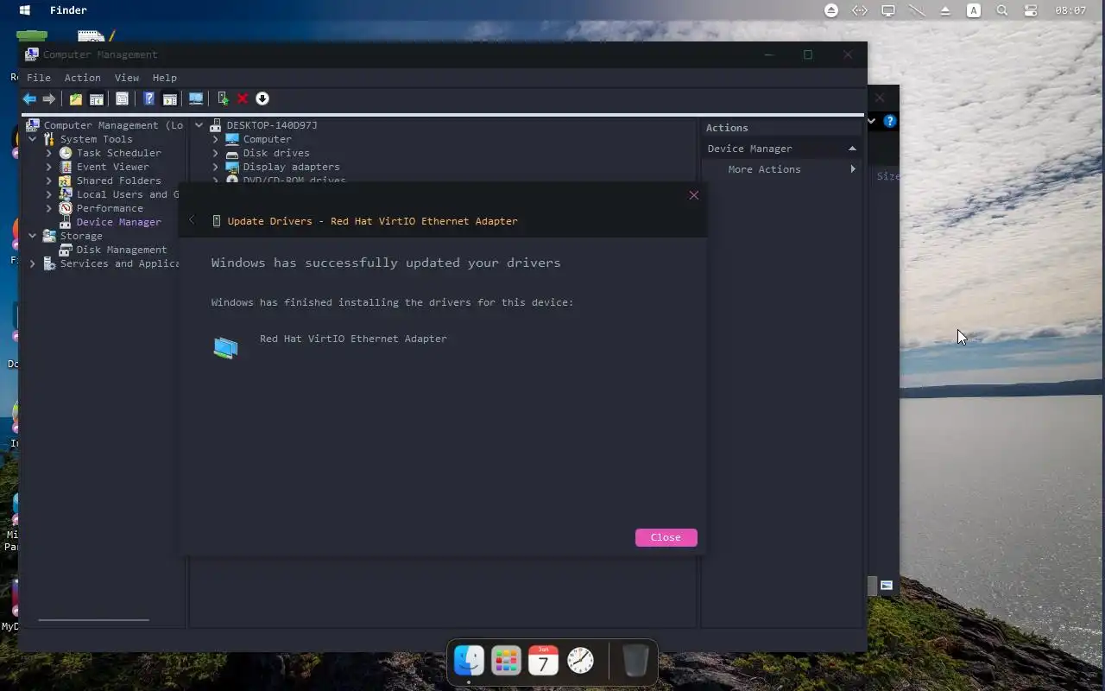Open the Action menu
The width and height of the screenshot is (1105, 691).
coord(82,78)
